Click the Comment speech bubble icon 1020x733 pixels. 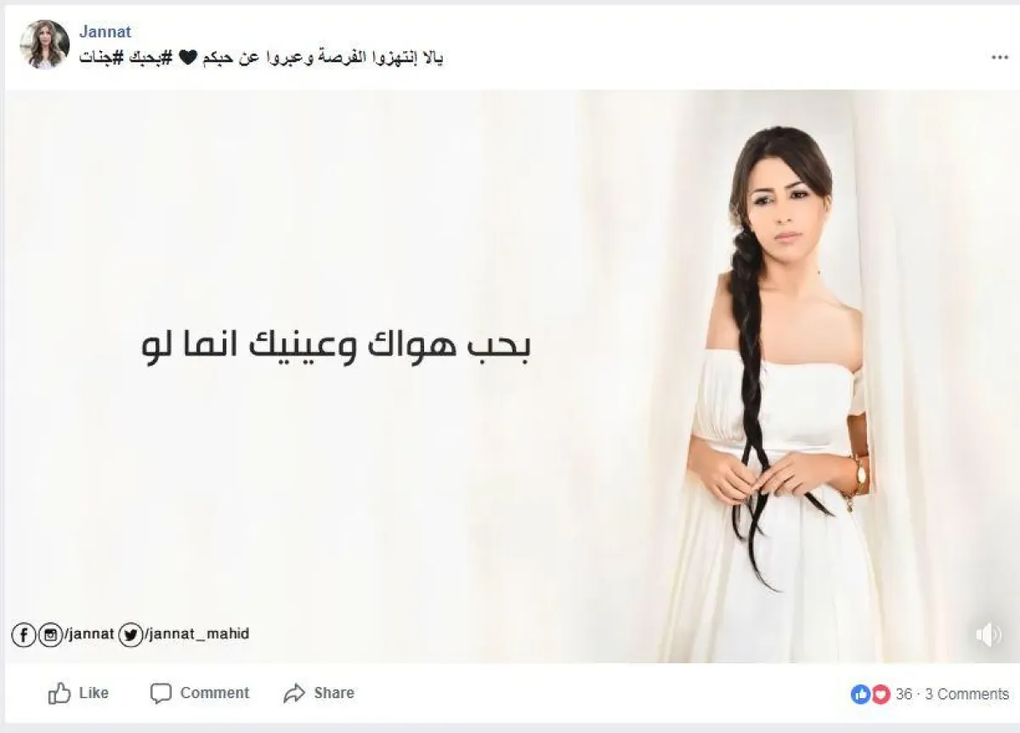[x=161, y=693]
